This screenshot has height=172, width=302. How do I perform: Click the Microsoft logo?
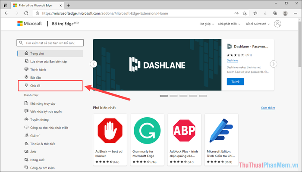[29, 23]
